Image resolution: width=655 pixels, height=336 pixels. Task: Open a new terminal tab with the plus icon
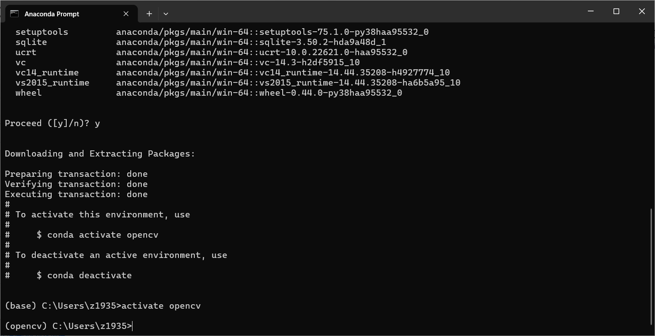point(149,14)
